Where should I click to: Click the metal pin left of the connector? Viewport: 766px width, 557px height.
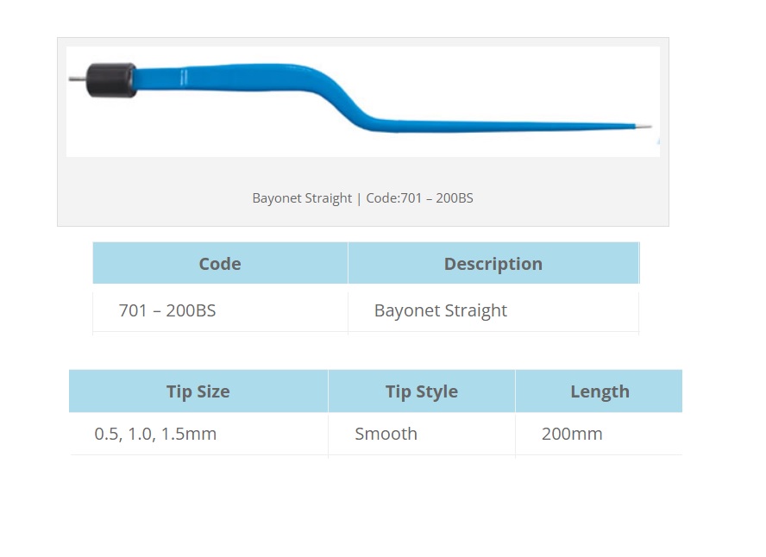pos(77,79)
